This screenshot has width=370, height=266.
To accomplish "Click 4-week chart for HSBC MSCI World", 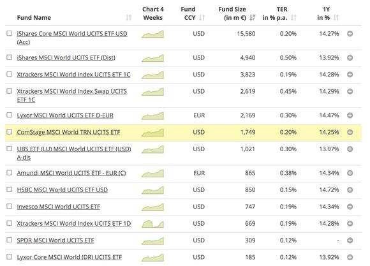I will 152,190.
